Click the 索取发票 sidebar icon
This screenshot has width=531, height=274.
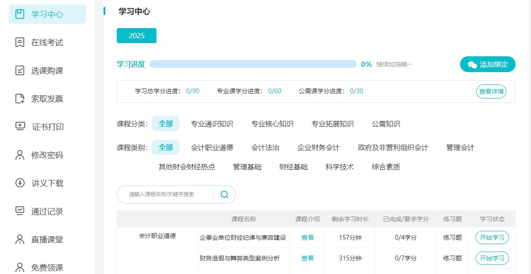pos(19,99)
